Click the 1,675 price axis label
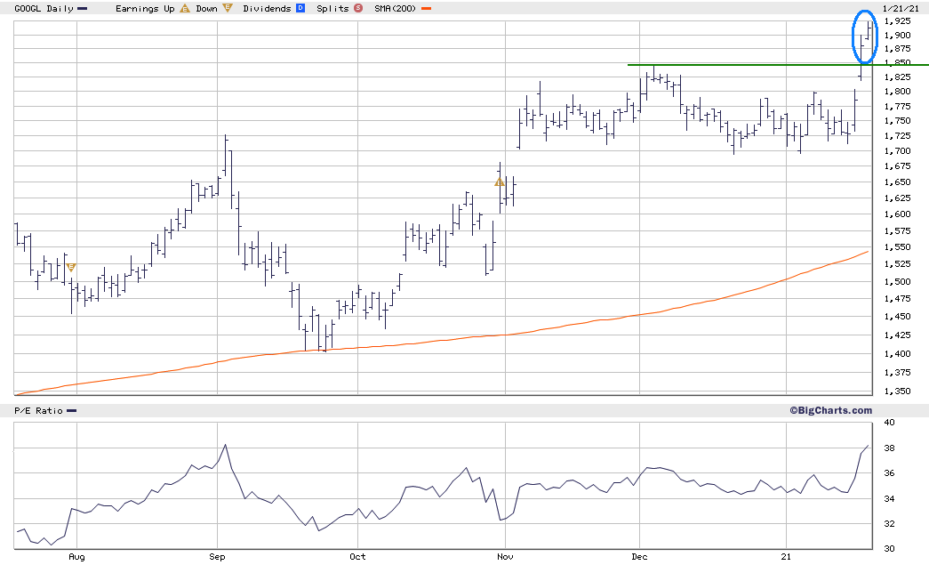The width and height of the screenshot is (929, 565). 898,166
